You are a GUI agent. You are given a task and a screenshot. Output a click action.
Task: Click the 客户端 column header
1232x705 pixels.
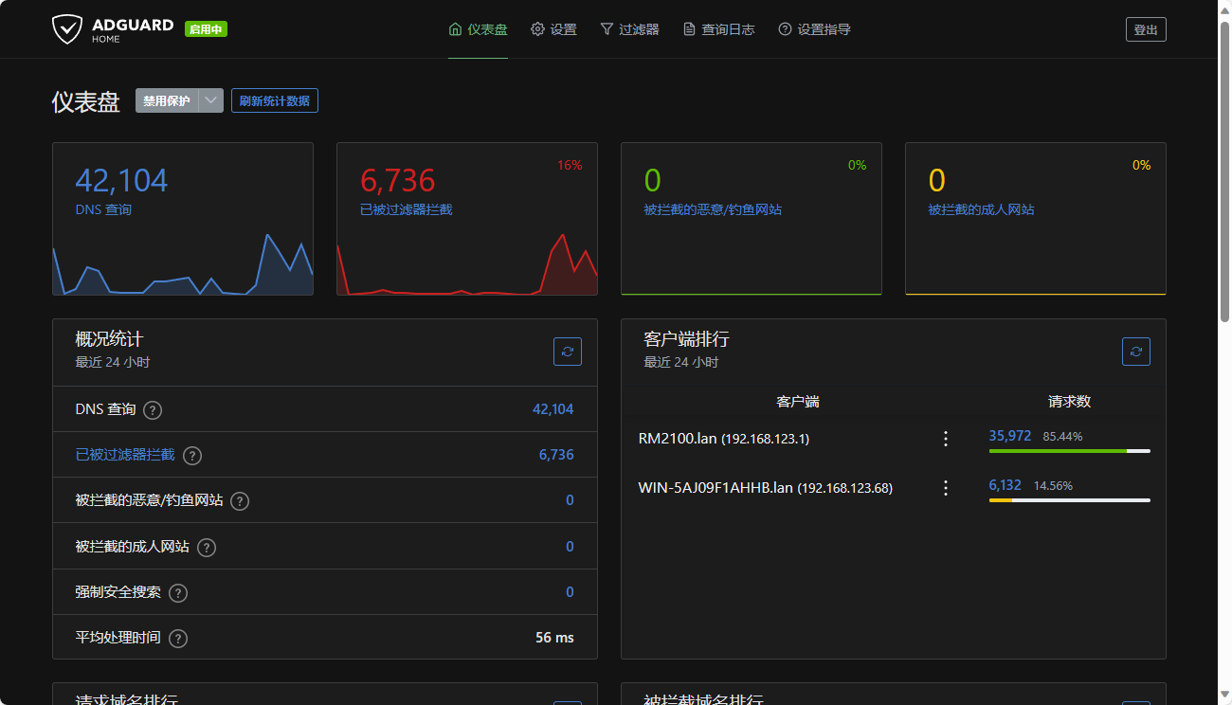tap(798, 402)
